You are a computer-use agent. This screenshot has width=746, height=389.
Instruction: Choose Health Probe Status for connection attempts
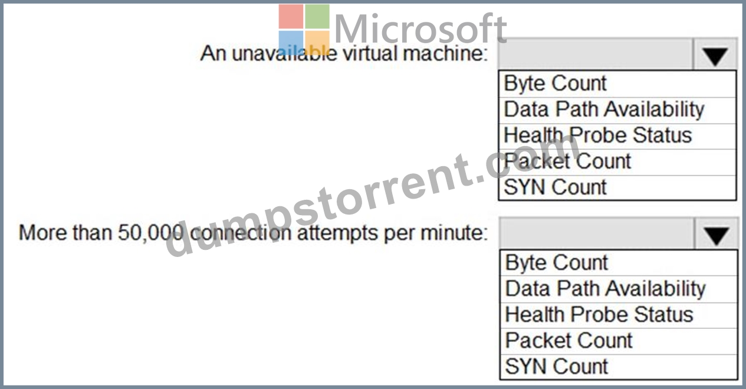(619, 315)
